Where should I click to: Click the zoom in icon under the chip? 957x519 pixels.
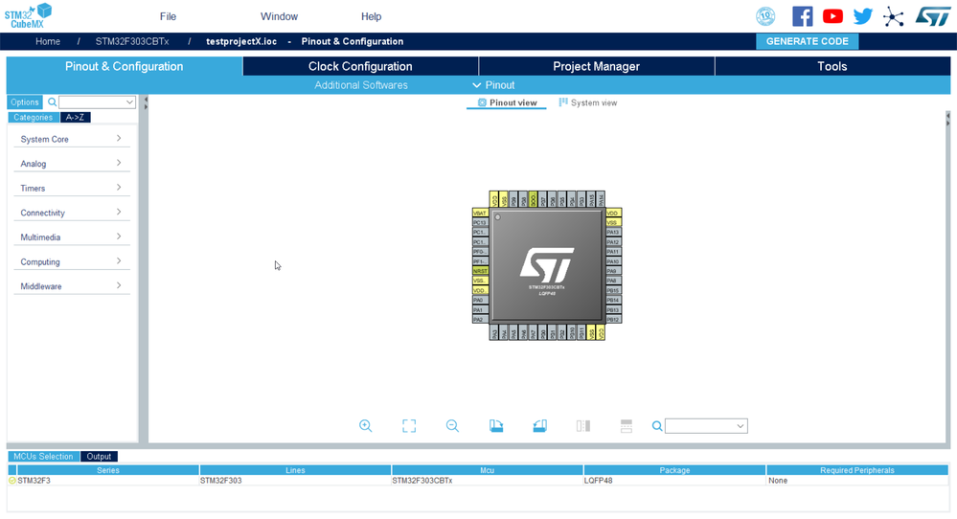point(366,426)
